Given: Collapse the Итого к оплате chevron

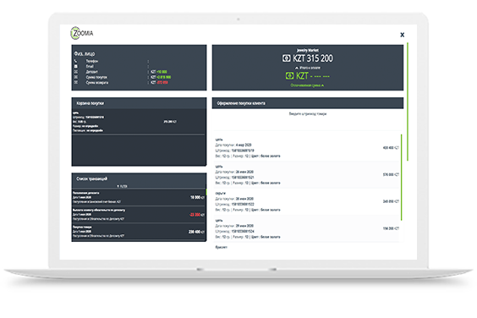Looking at the screenshot, I should point(296,68).
